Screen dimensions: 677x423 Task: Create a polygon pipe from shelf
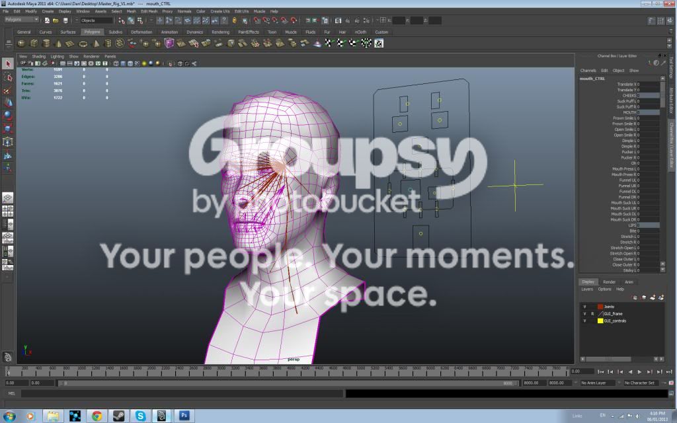coord(108,43)
